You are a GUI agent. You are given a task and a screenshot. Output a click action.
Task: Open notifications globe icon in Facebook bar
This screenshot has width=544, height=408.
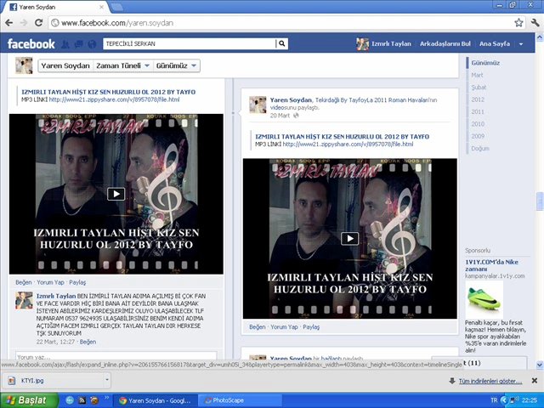point(92,44)
